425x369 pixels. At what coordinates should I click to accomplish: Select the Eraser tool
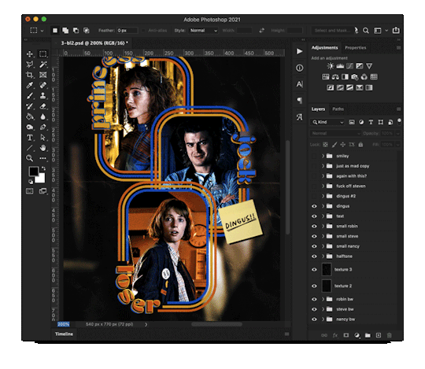[x=42, y=106]
